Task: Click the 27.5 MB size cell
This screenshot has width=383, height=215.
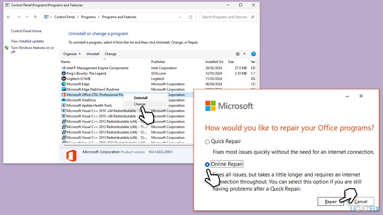Action: pyautogui.click(x=241, y=68)
